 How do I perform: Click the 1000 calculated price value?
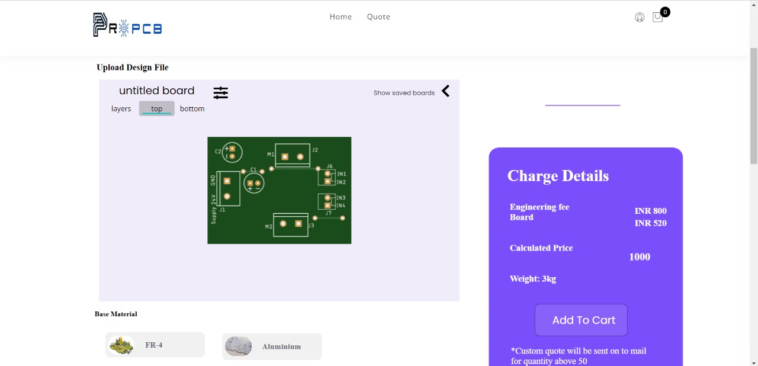click(x=640, y=257)
